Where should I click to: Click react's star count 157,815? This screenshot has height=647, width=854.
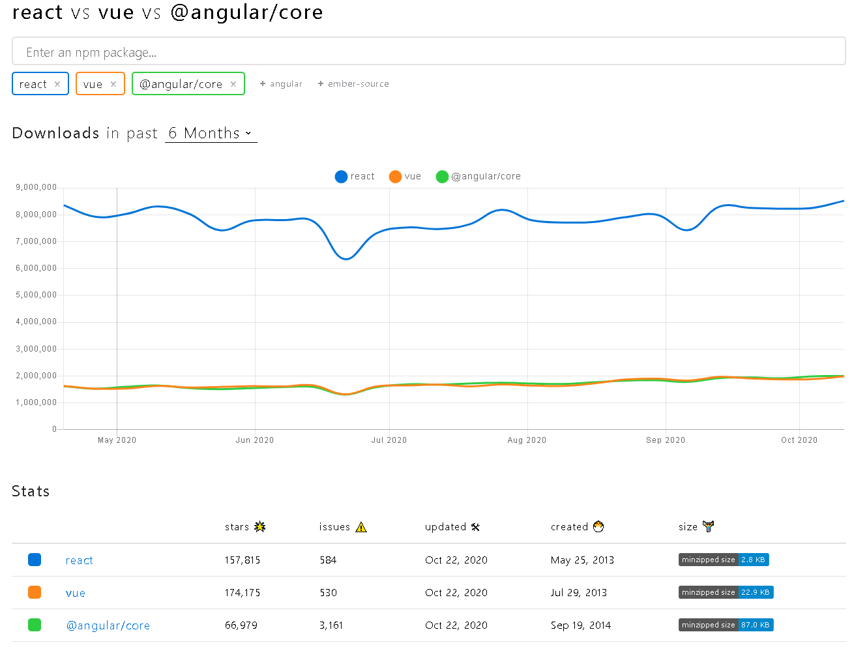pyautogui.click(x=243, y=560)
